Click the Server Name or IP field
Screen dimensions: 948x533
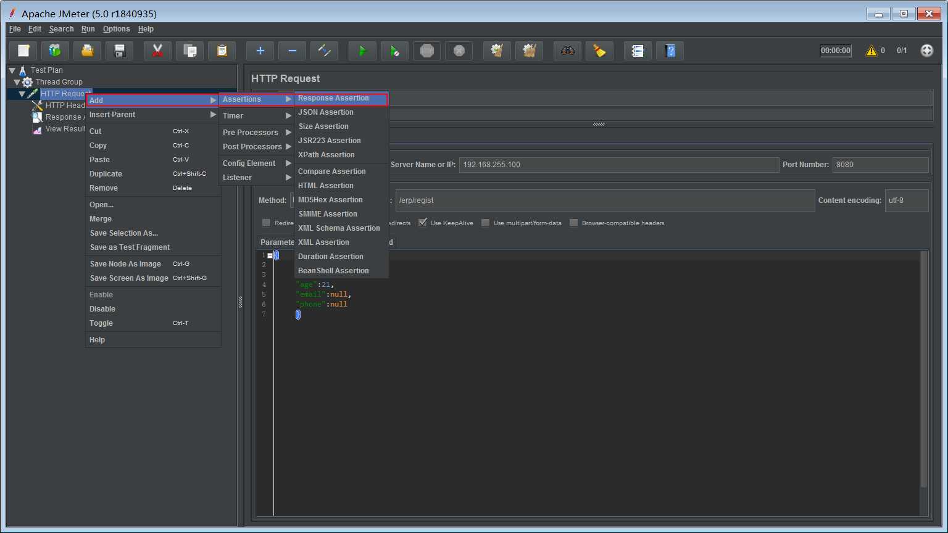pos(618,165)
